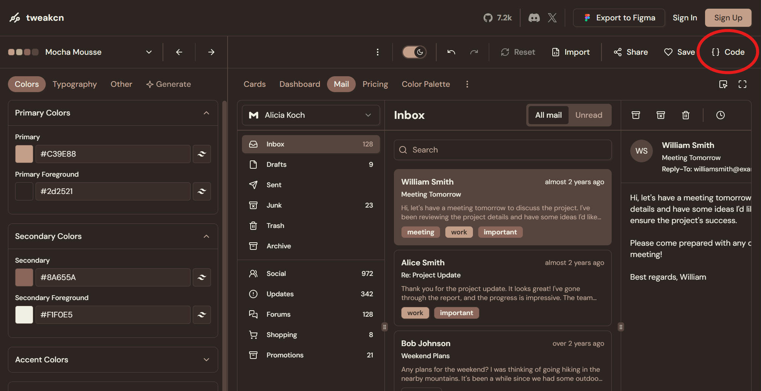Open the Discord community icon

tap(534, 18)
